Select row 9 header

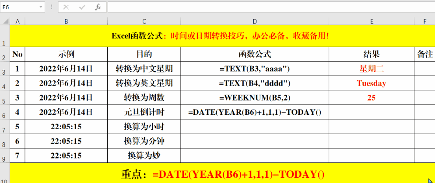(5, 155)
